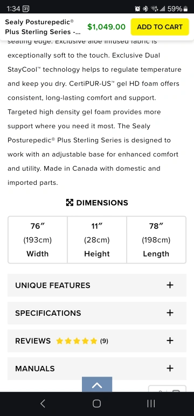Tap the alarm icon in status bar
The height and width of the screenshot is (416, 194).
coord(137,9)
